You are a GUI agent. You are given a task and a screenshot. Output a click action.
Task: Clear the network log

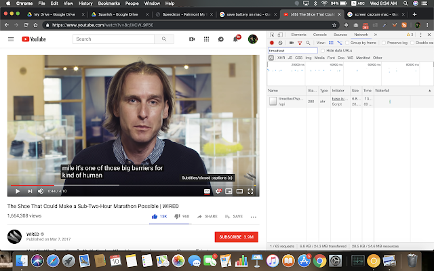tap(280, 43)
